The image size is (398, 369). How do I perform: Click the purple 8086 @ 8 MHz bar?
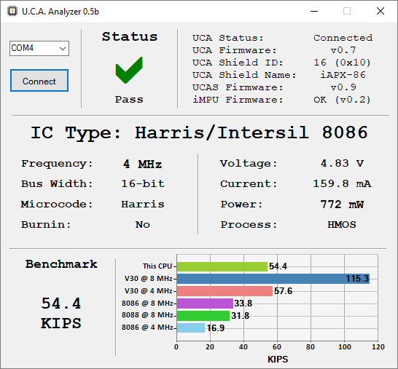[x=205, y=303]
